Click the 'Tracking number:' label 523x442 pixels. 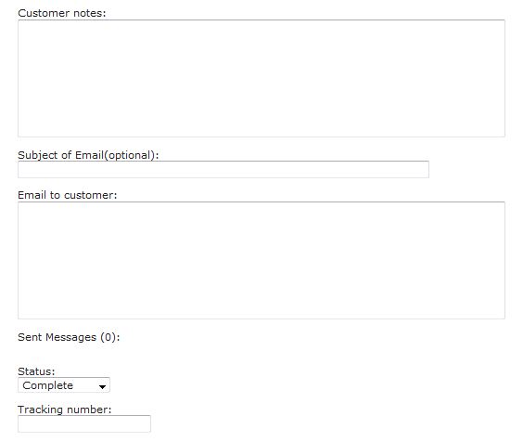64,409
